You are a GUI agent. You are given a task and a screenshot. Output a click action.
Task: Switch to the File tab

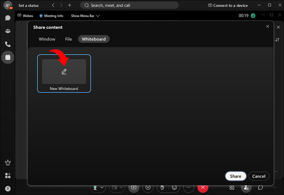pos(68,39)
